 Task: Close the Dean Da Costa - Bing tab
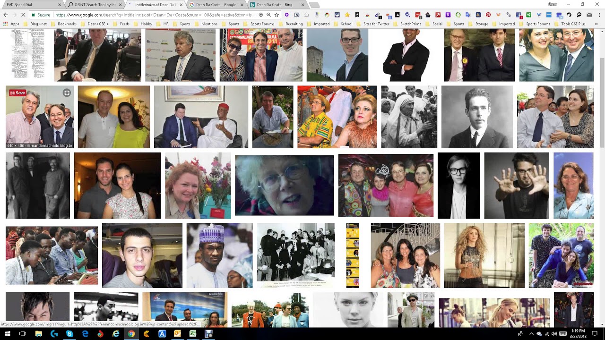[x=302, y=4]
